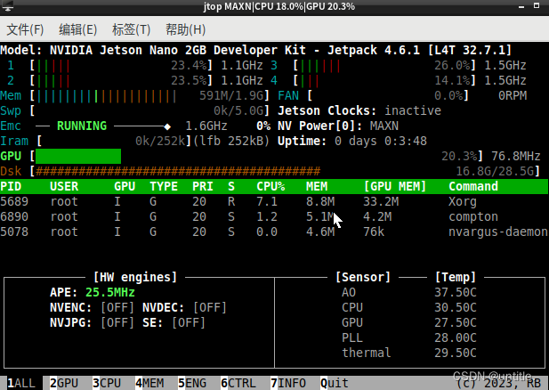549x390 pixels.
Task: Select the compton process row
Action: coord(274,217)
